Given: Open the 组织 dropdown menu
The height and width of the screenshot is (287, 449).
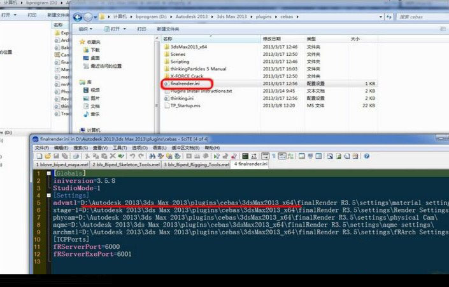Looking at the screenshot, I should coord(85,29).
